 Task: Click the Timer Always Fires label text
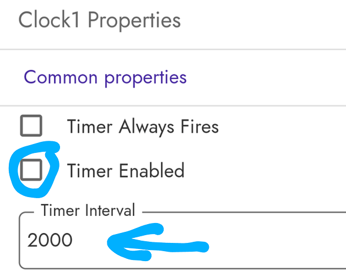tap(143, 127)
